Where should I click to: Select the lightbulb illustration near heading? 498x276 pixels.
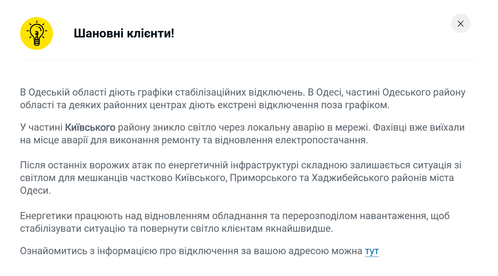click(x=36, y=33)
